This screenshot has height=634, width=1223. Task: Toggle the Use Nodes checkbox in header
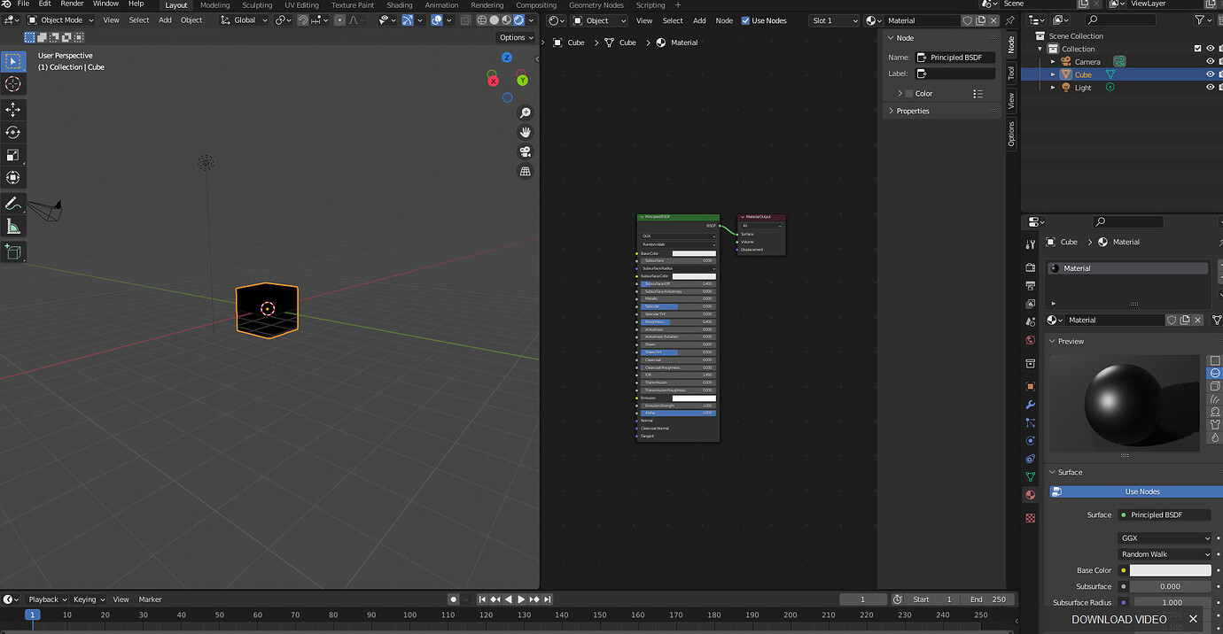745,20
